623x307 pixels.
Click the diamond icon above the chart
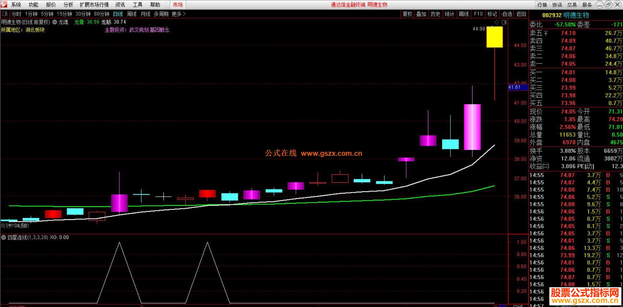pos(497,22)
